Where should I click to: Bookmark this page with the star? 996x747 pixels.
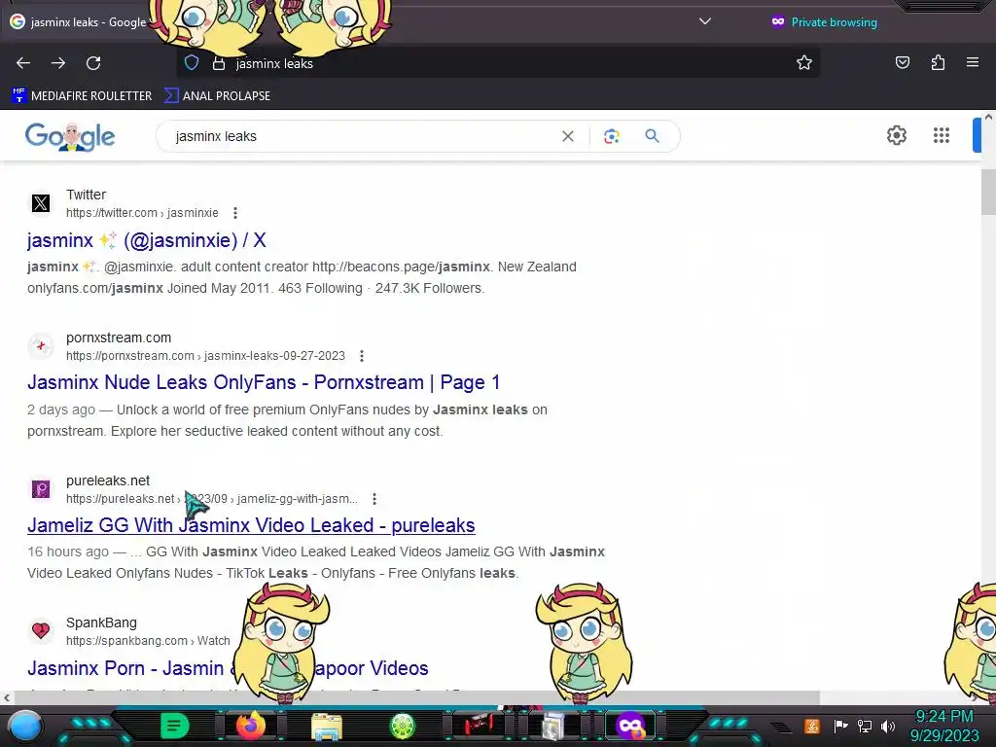click(804, 62)
